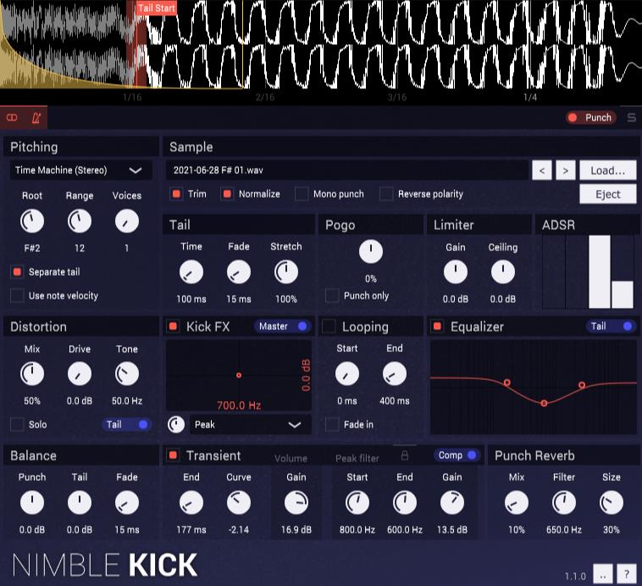Click the Punch Reverb Size knob at 30%
Image resolution: width=642 pixels, height=586 pixels.
point(612,503)
